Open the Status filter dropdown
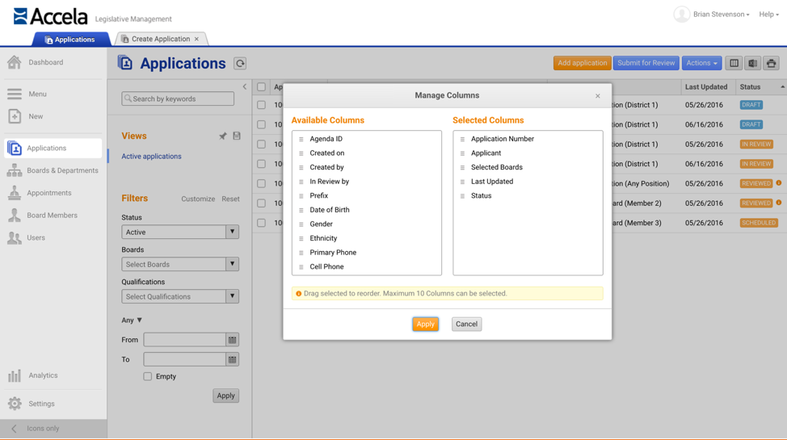Image resolution: width=787 pixels, height=440 pixels. (180, 232)
